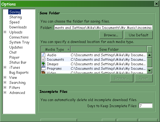Expand the Uploads tree node
The height and width of the screenshot is (122, 160).
pos(5,32)
